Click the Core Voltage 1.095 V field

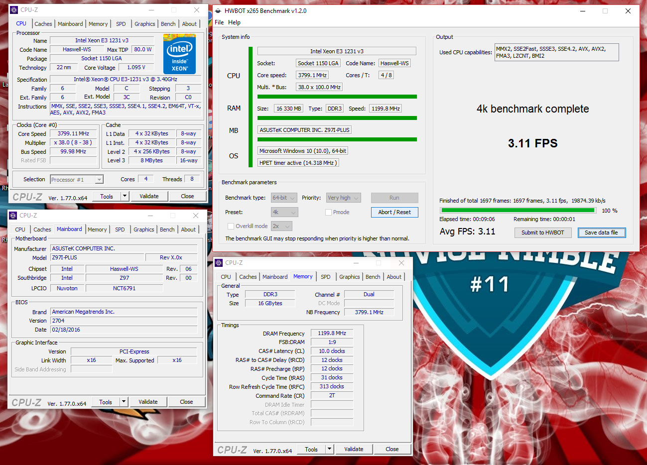[136, 67]
